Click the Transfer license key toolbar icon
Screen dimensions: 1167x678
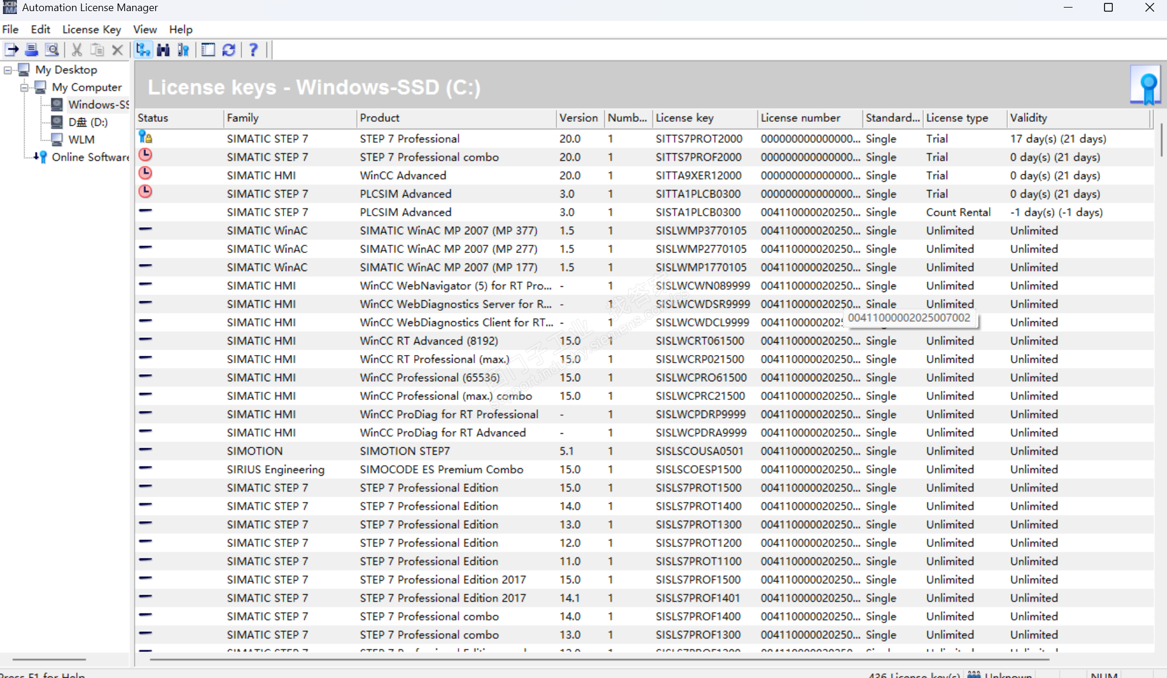pos(12,50)
